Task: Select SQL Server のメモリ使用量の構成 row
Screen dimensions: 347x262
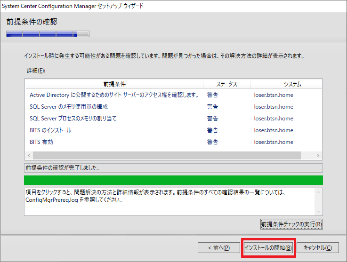Action: pos(174,107)
